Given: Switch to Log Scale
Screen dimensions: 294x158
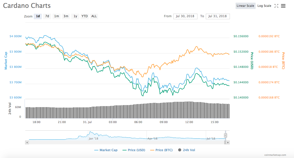Looking at the screenshot, I should click(264, 6).
